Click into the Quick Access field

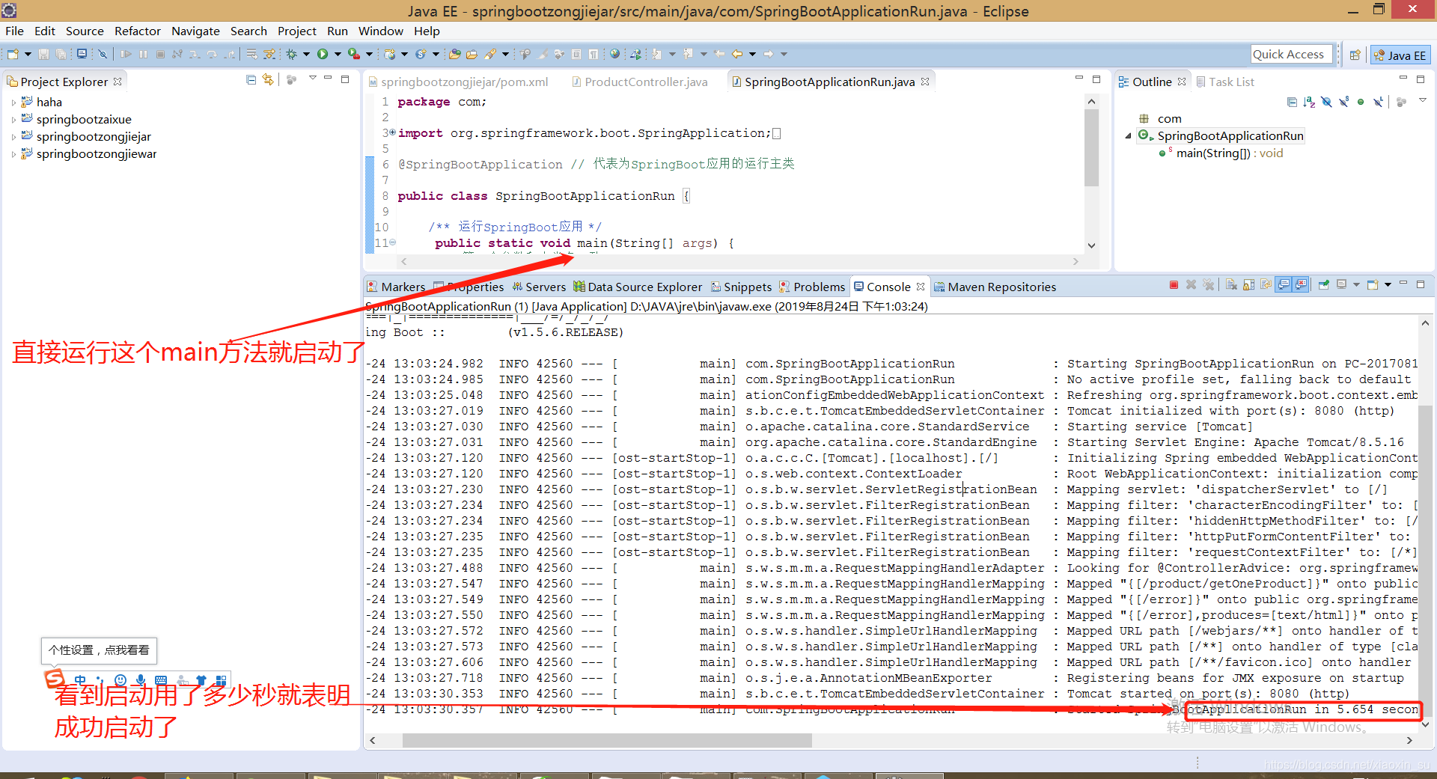tap(1292, 54)
